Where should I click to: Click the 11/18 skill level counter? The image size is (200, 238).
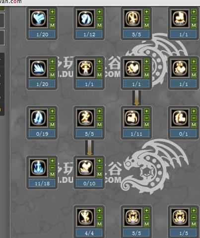[42, 183]
